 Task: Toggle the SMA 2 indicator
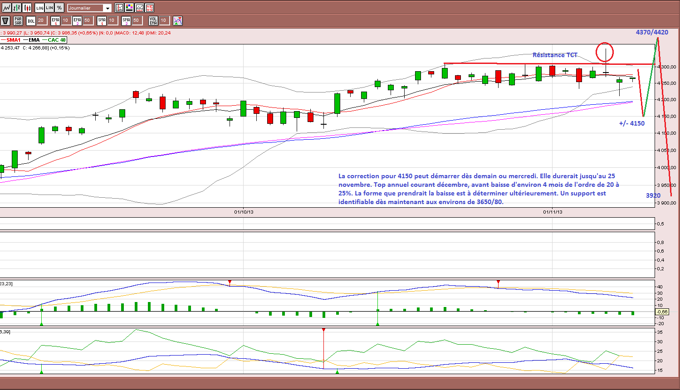click(x=126, y=21)
